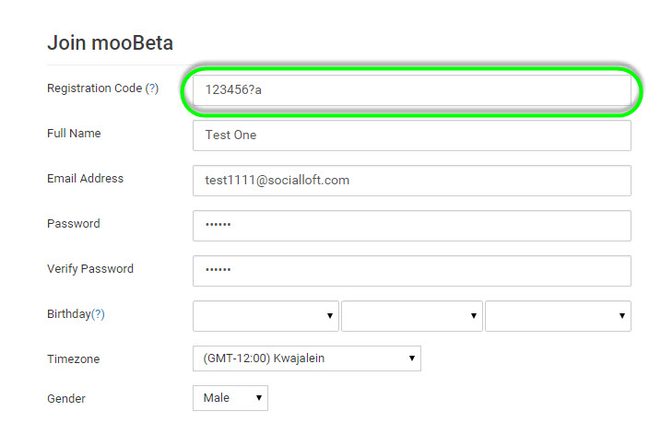The height and width of the screenshot is (423, 661).
Task: Open the Registration Code help (?) link
Action: click(x=152, y=88)
